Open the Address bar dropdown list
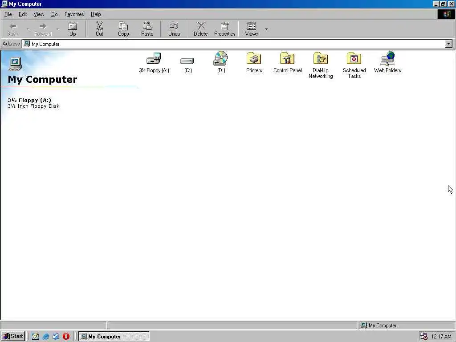Viewport: 456px width, 342px height. click(449, 44)
